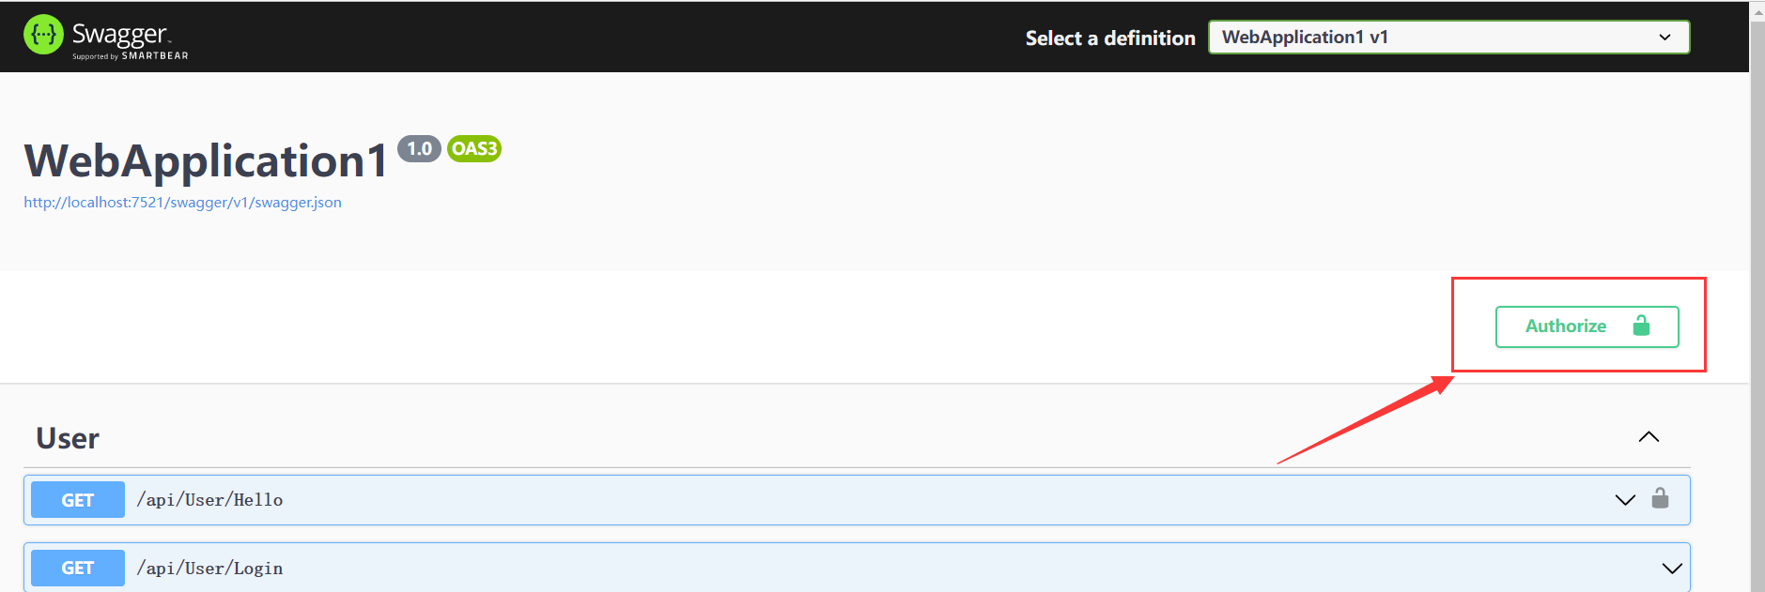Click the vertical scrollbar thumb
The height and width of the screenshot is (592, 1765).
[1757, 305]
